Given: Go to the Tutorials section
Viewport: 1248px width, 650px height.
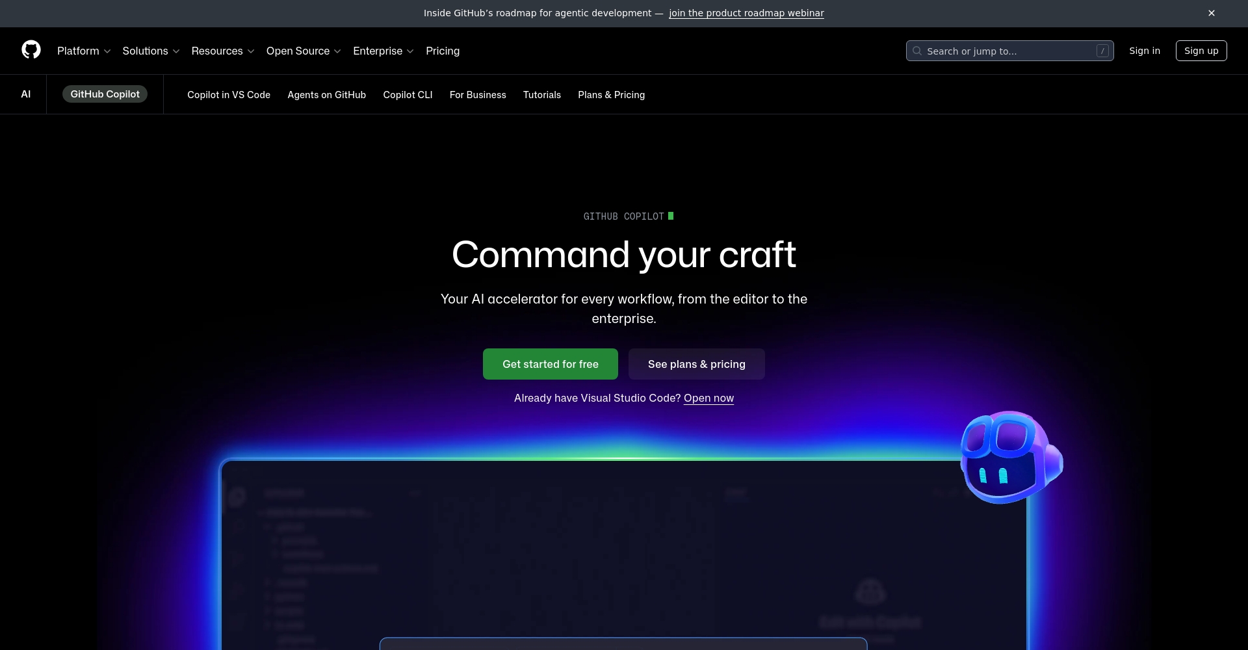Looking at the screenshot, I should coord(541,95).
